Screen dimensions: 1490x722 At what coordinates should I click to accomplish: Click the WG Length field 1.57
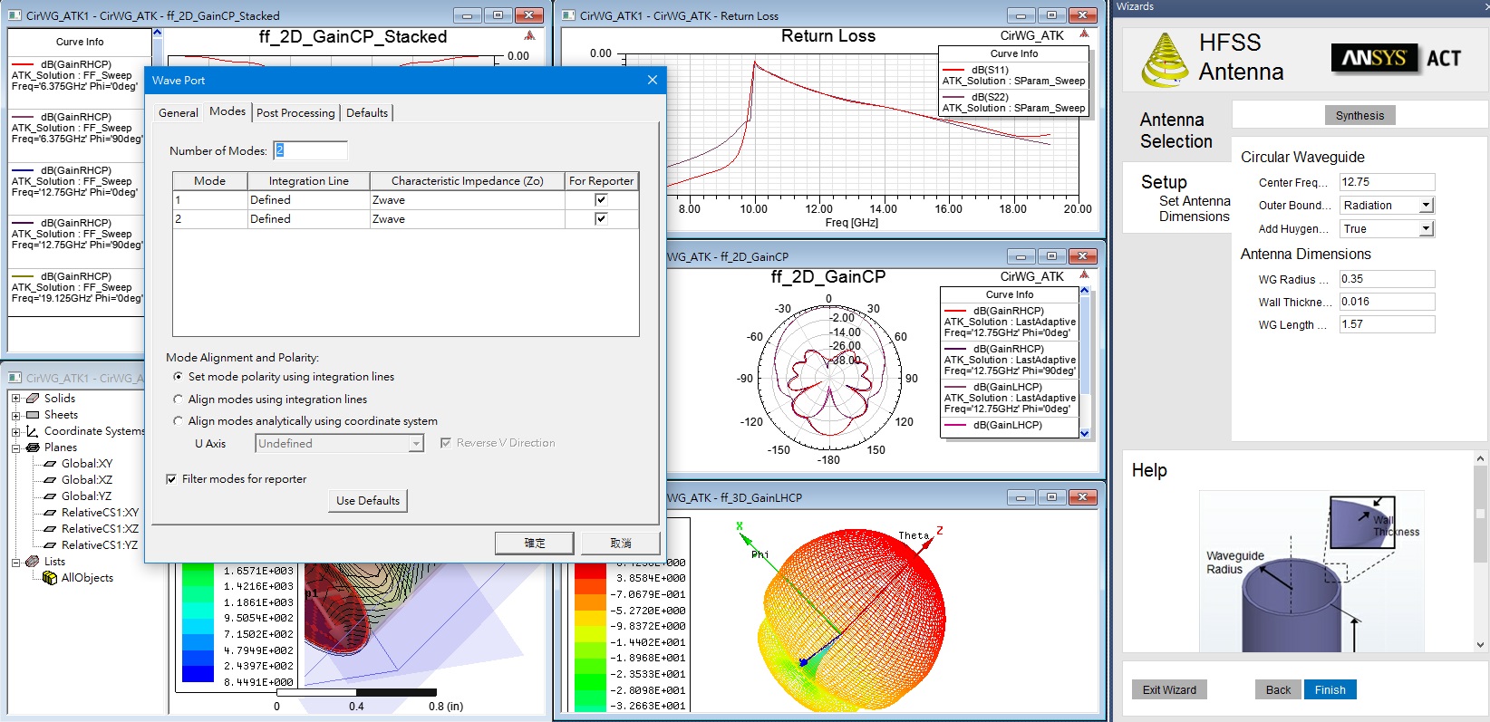pos(1387,324)
